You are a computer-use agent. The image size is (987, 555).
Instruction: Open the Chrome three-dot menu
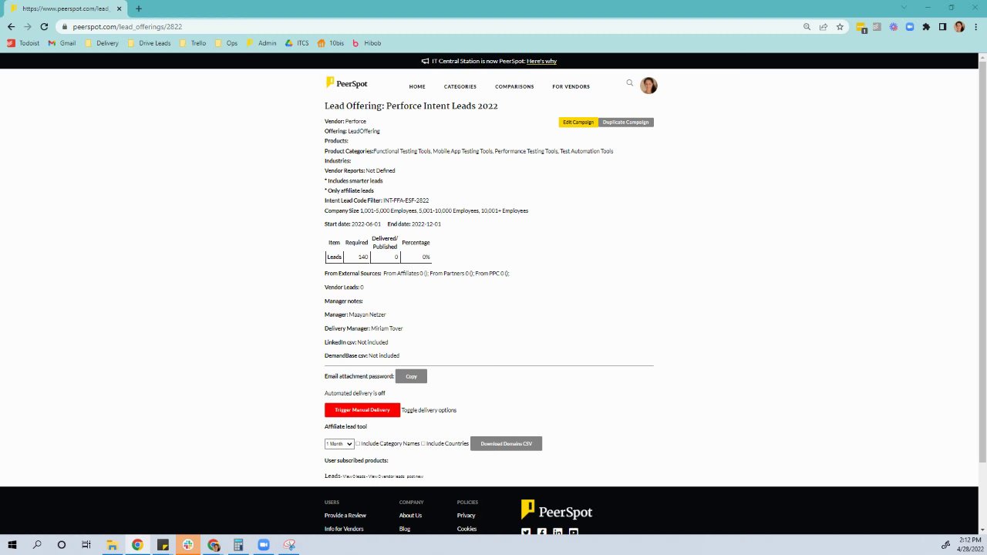975,26
